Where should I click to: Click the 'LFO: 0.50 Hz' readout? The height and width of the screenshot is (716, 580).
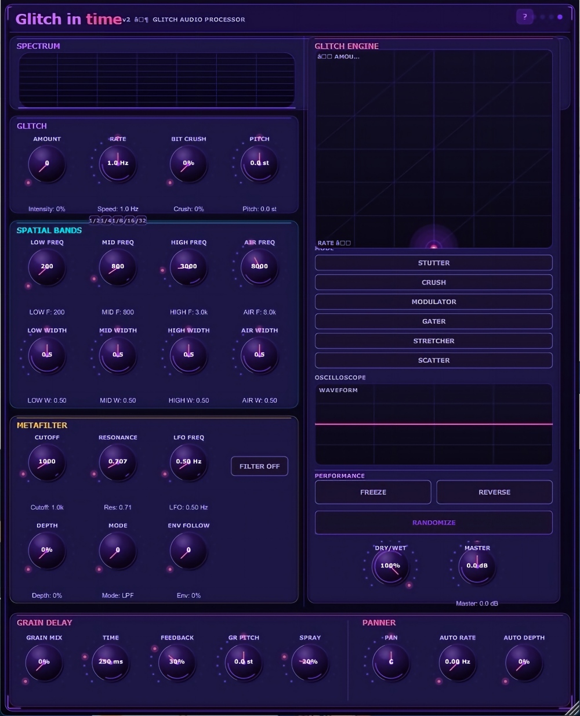188,508
